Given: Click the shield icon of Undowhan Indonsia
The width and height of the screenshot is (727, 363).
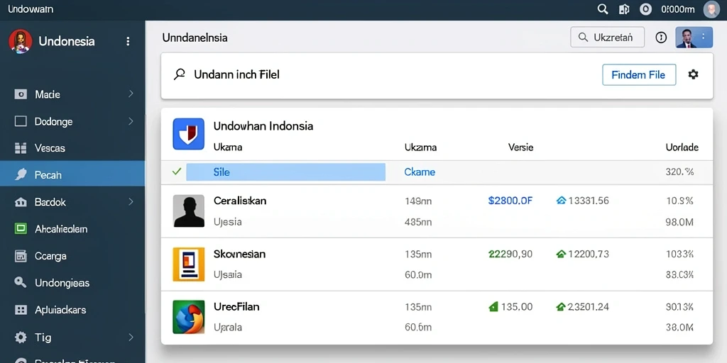Looking at the screenshot, I should [189, 134].
